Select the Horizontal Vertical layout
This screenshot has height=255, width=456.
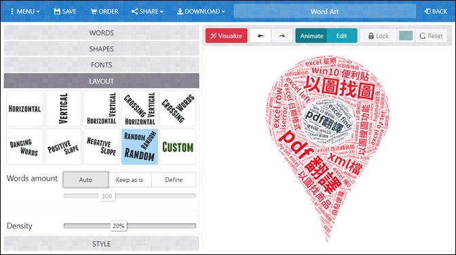pos(102,109)
